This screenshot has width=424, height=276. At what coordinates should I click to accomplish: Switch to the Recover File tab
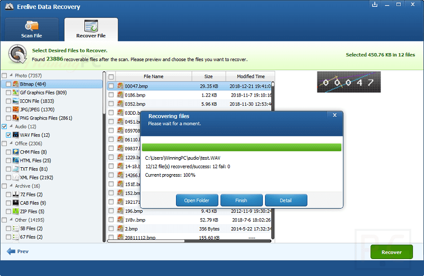[91, 29]
